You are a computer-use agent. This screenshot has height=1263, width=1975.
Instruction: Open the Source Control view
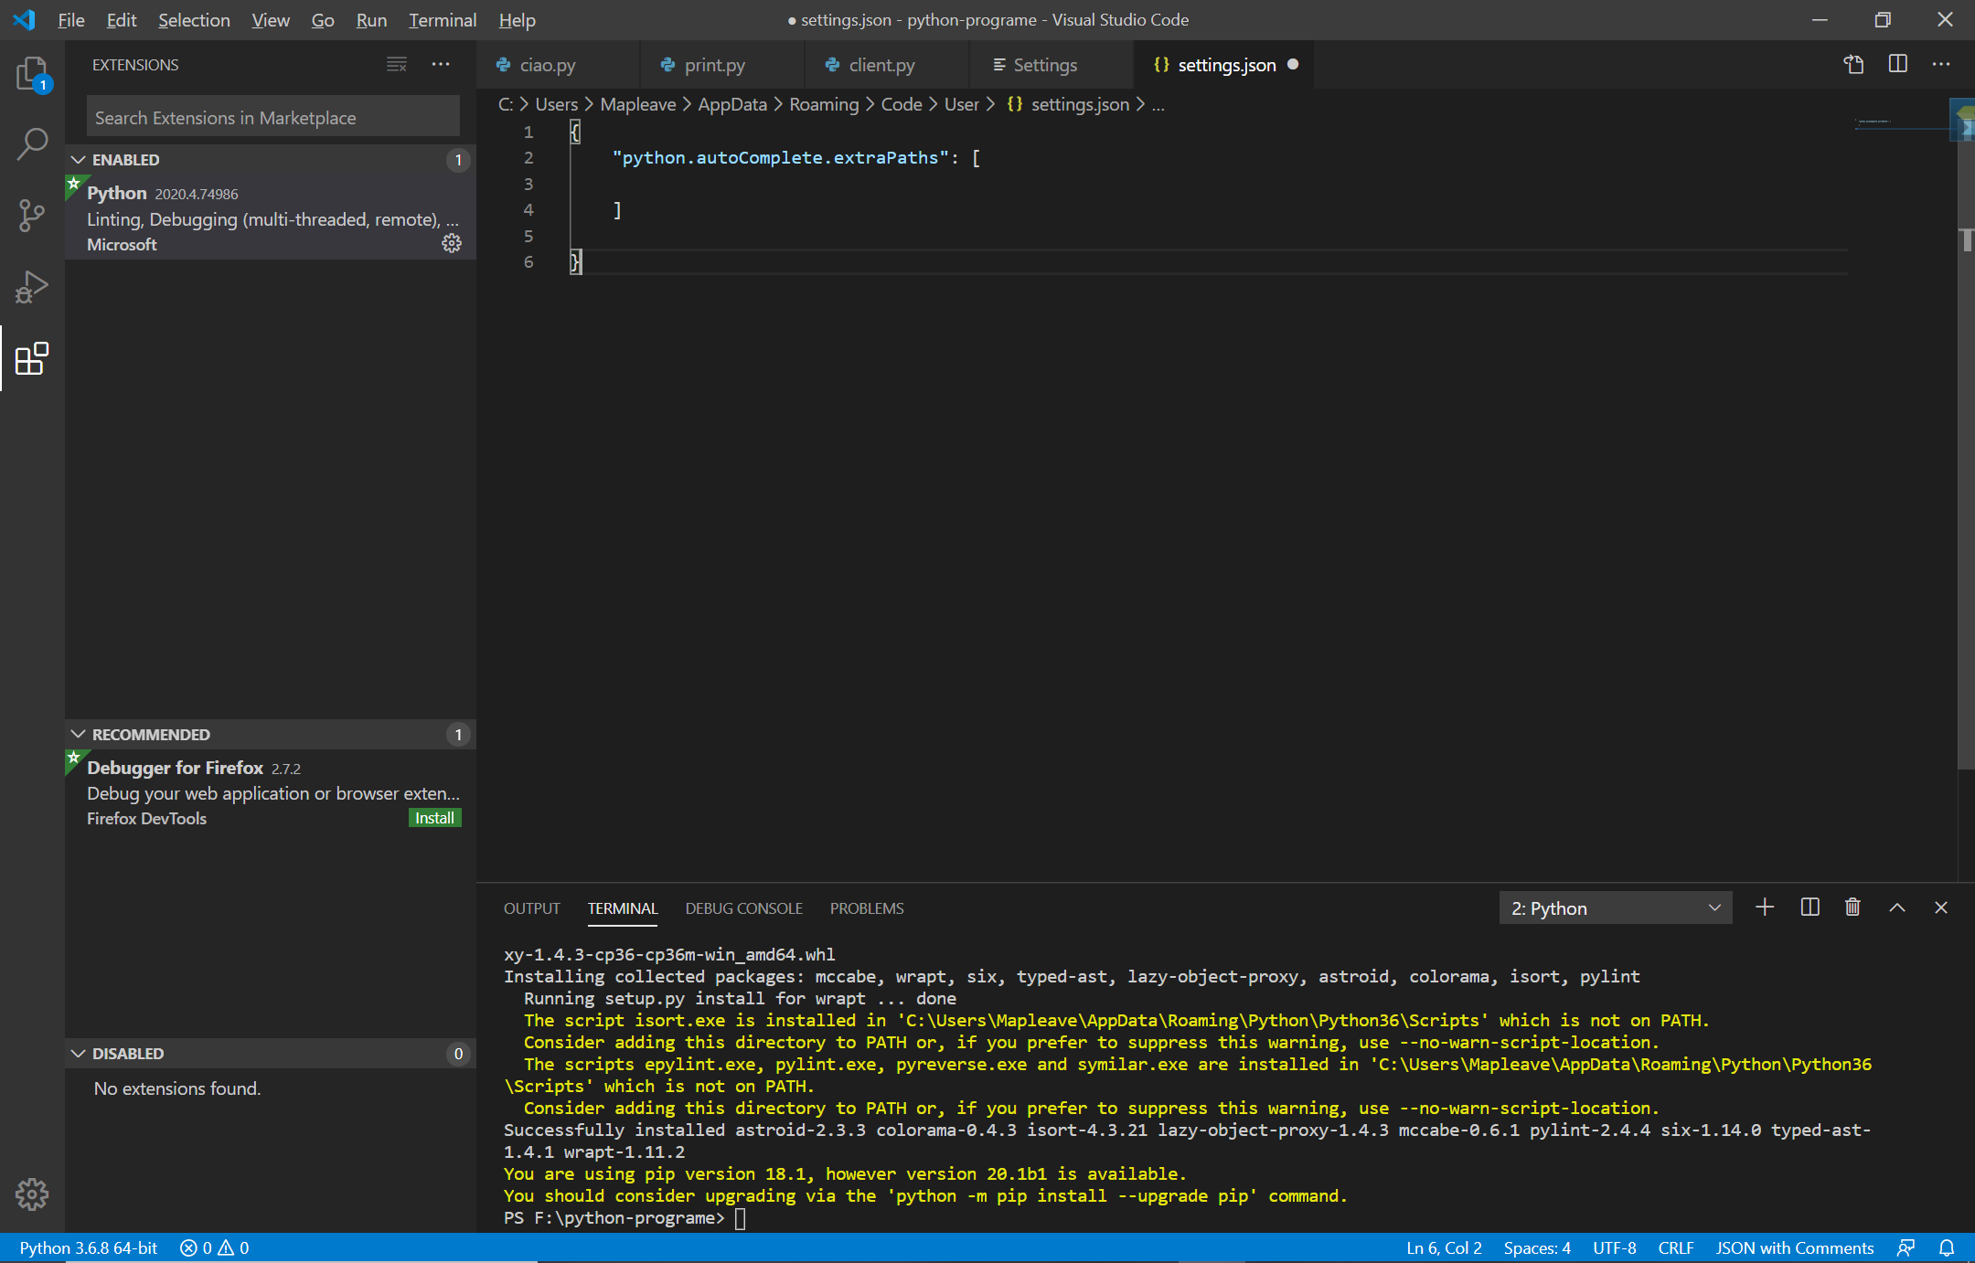tap(32, 216)
